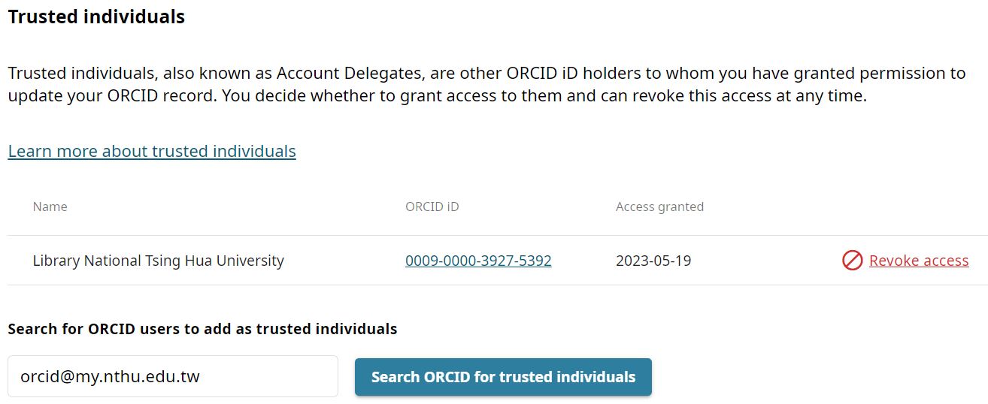988x404 pixels.
Task: Select Library National Tsing Hua University name
Action: point(158,261)
